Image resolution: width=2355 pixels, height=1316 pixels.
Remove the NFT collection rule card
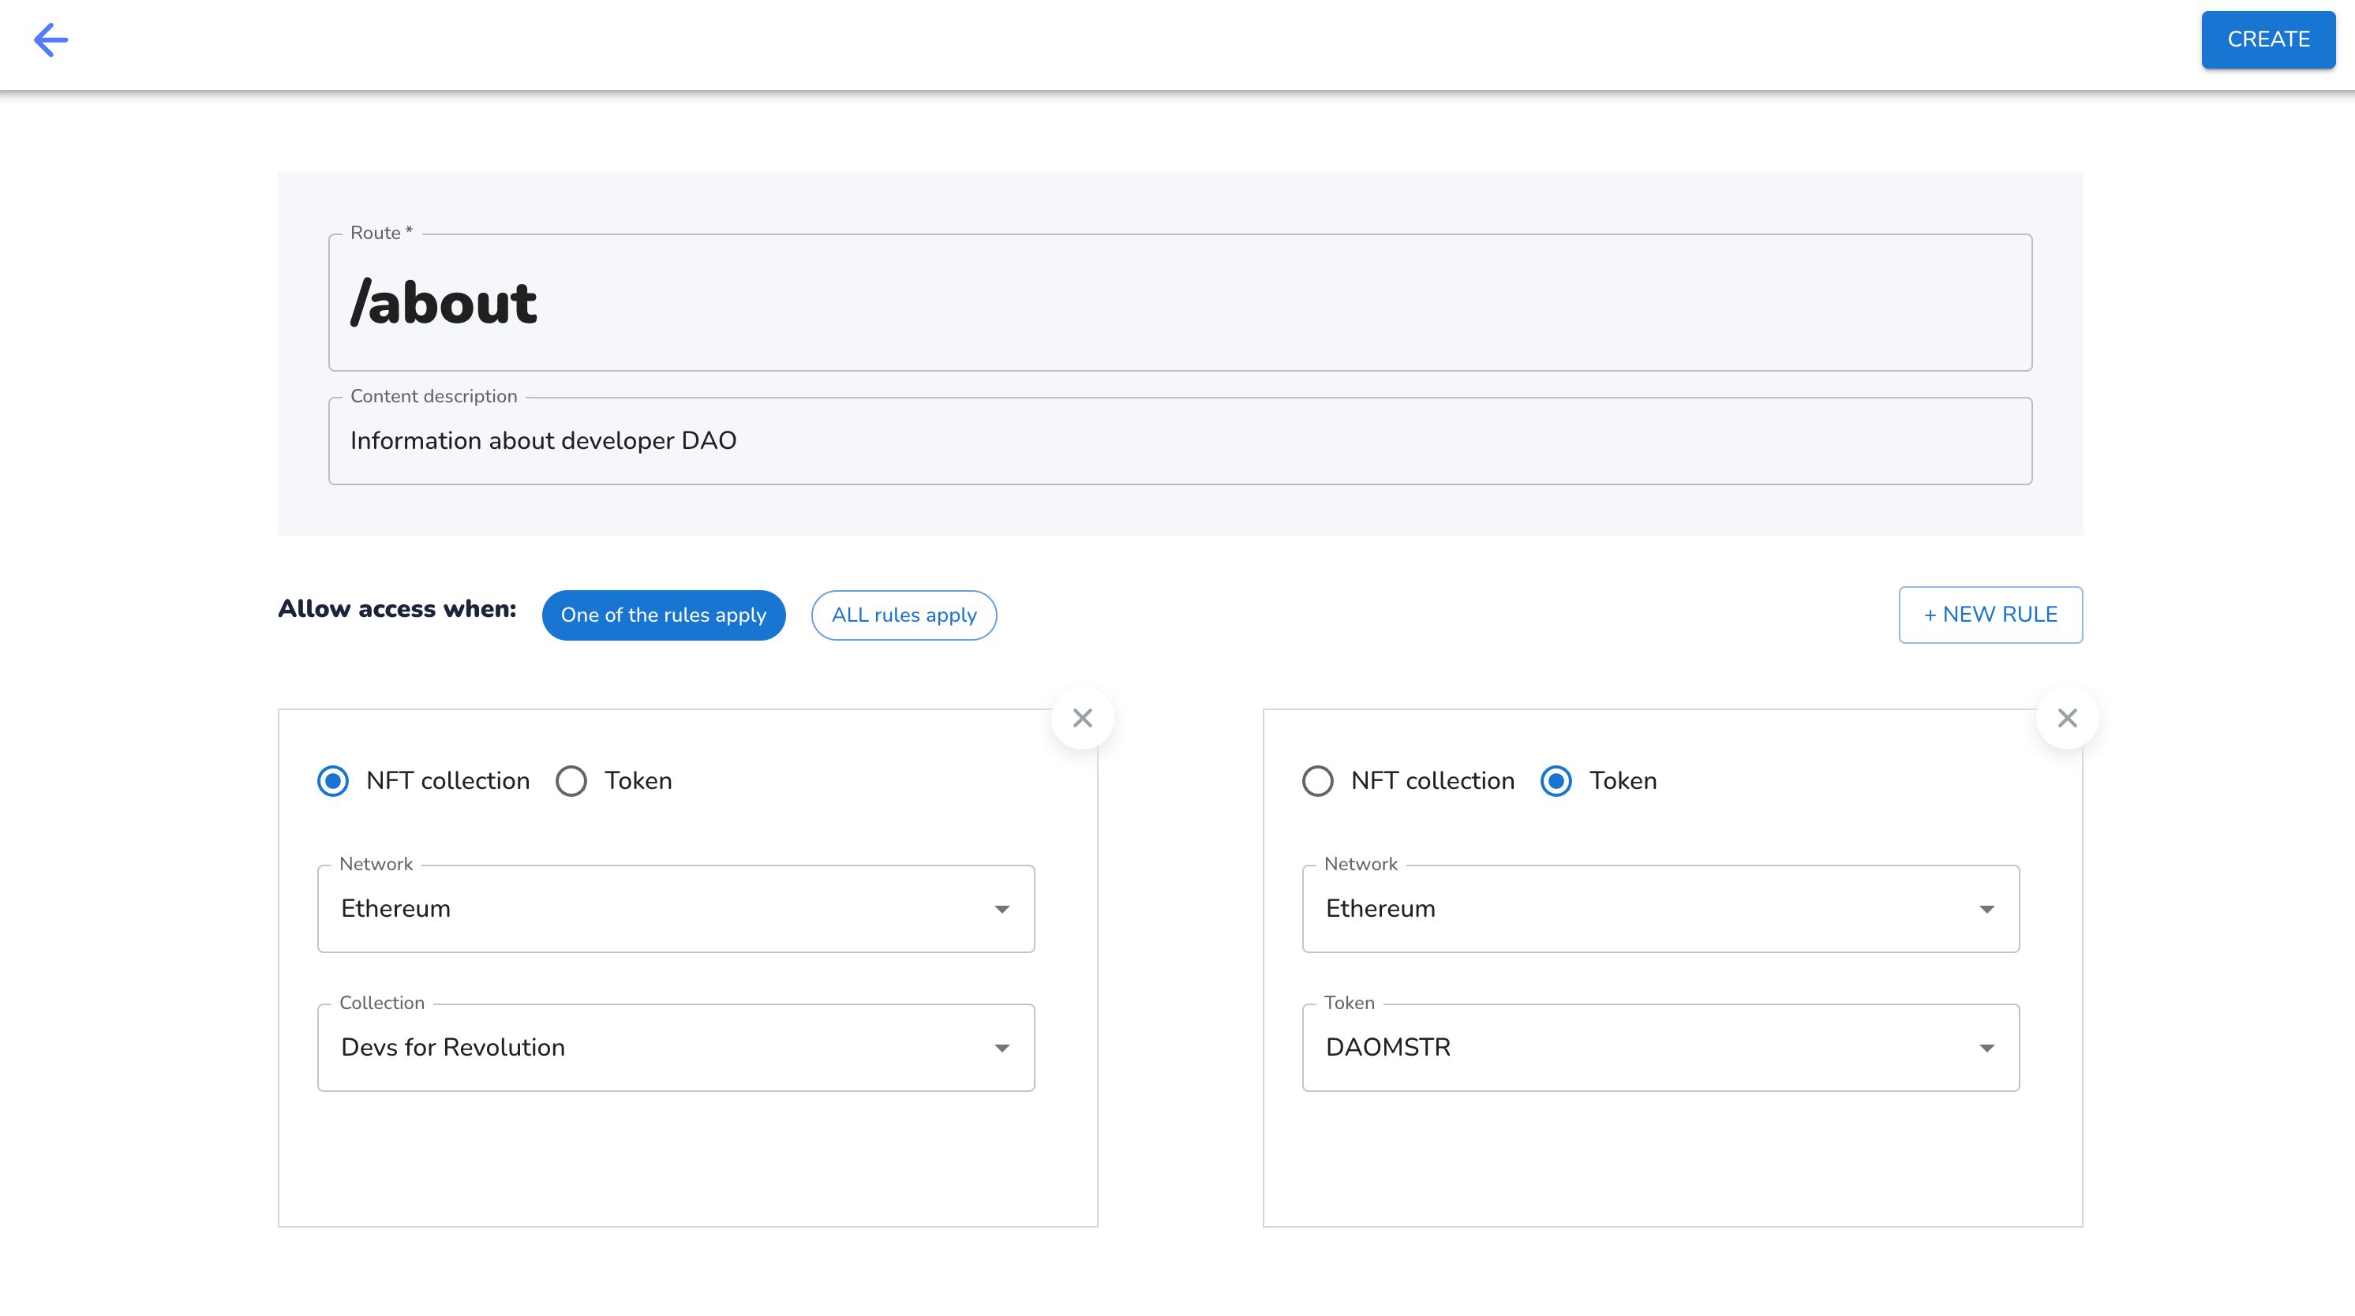(x=1083, y=718)
